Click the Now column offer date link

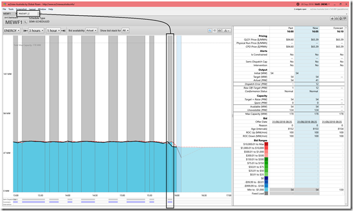(307, 122)
